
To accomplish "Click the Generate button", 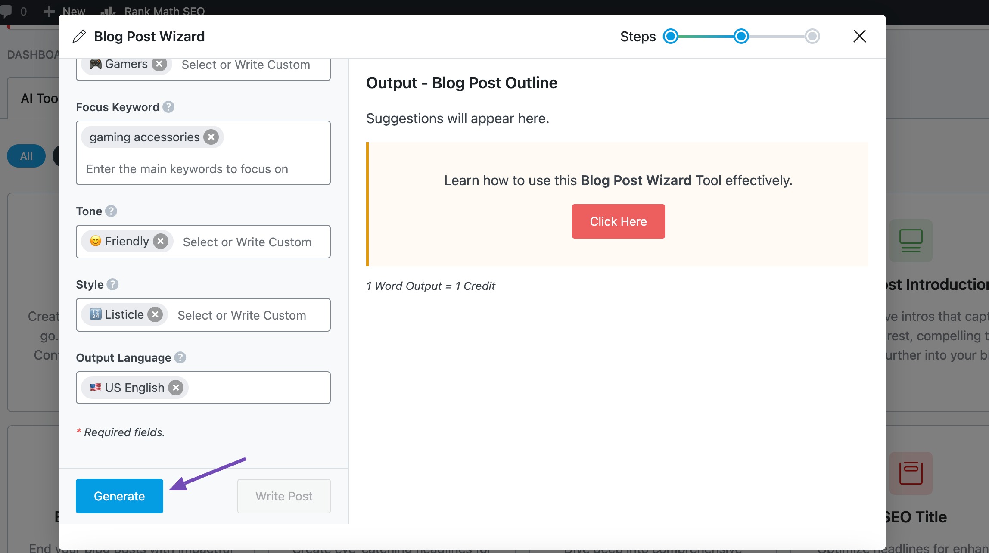I will pyautogui.click(x=119, y=496).
